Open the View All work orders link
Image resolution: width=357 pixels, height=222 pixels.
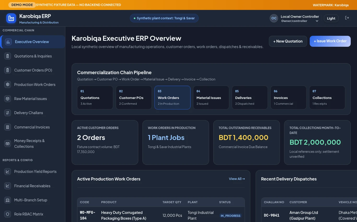pos(237,179)
